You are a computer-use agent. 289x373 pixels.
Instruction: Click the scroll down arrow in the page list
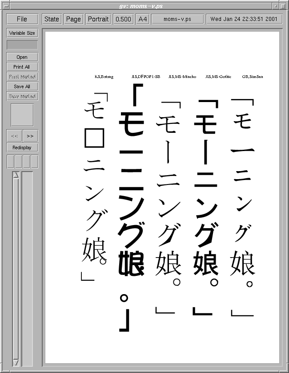pyautogui.click(x=16, y=363)
